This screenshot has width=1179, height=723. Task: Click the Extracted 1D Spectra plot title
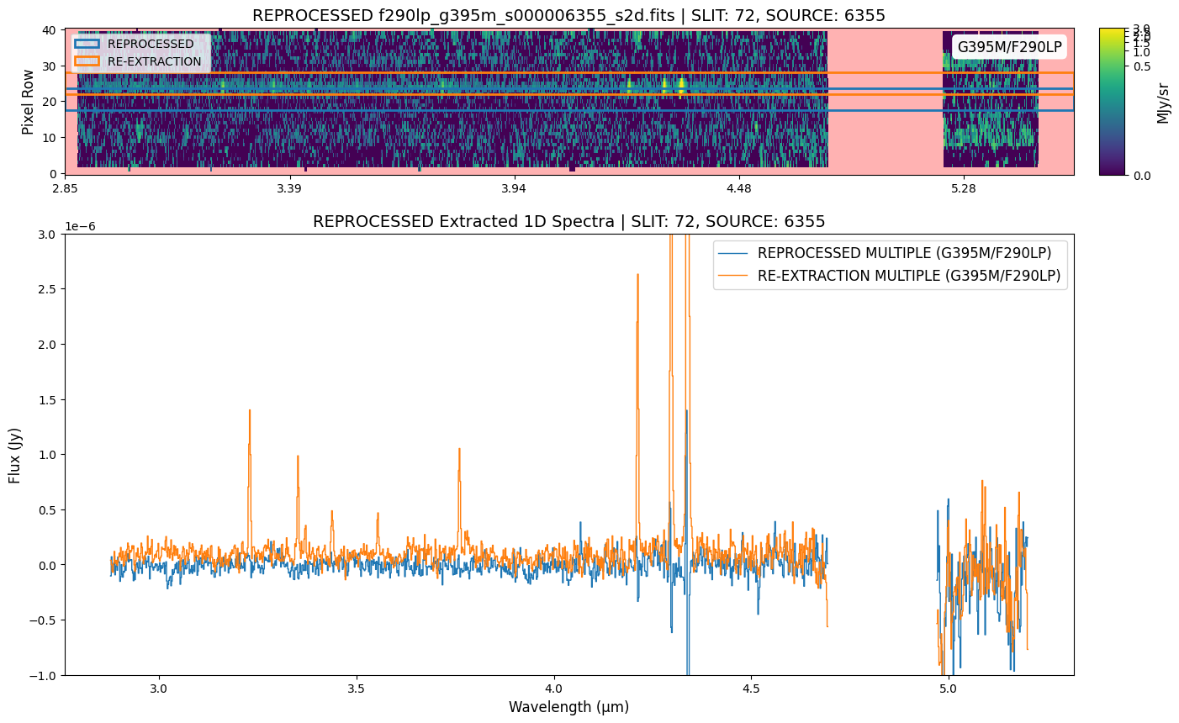(568, 222)
